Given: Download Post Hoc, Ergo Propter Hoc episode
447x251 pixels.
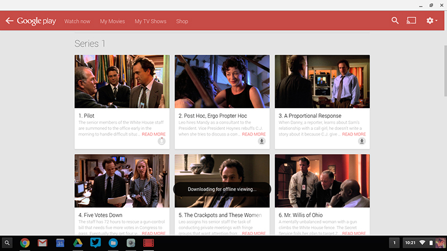Looking at the screenshot, I should [261, 141].
